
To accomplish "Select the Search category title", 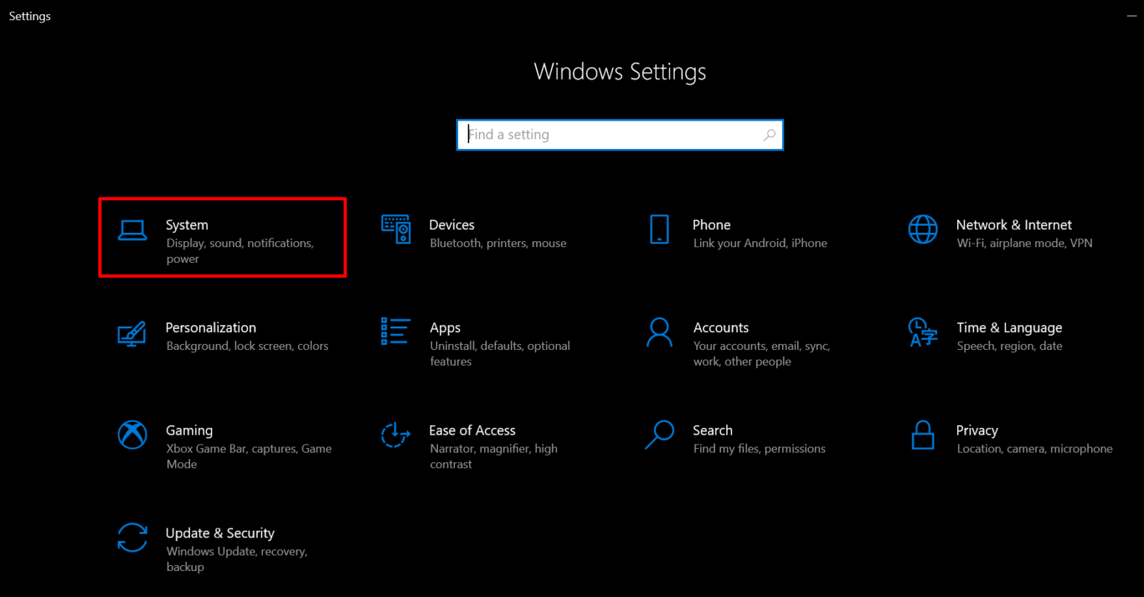I will [x=713, y=430].
